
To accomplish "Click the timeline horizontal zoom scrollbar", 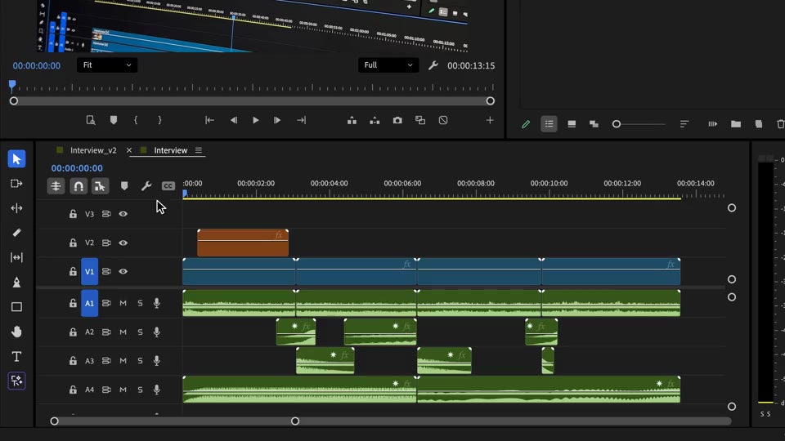I will (175, 421).
